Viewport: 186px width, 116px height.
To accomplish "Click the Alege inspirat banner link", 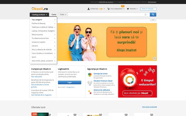I will pyautogui.click(x=127, y=50).
